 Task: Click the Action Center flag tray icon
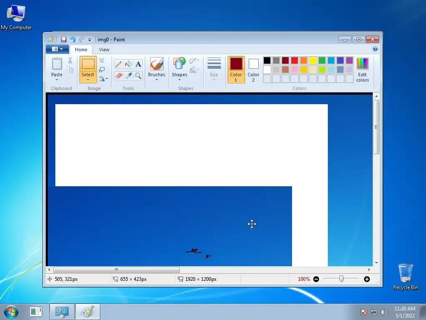(x=364, y=312)
